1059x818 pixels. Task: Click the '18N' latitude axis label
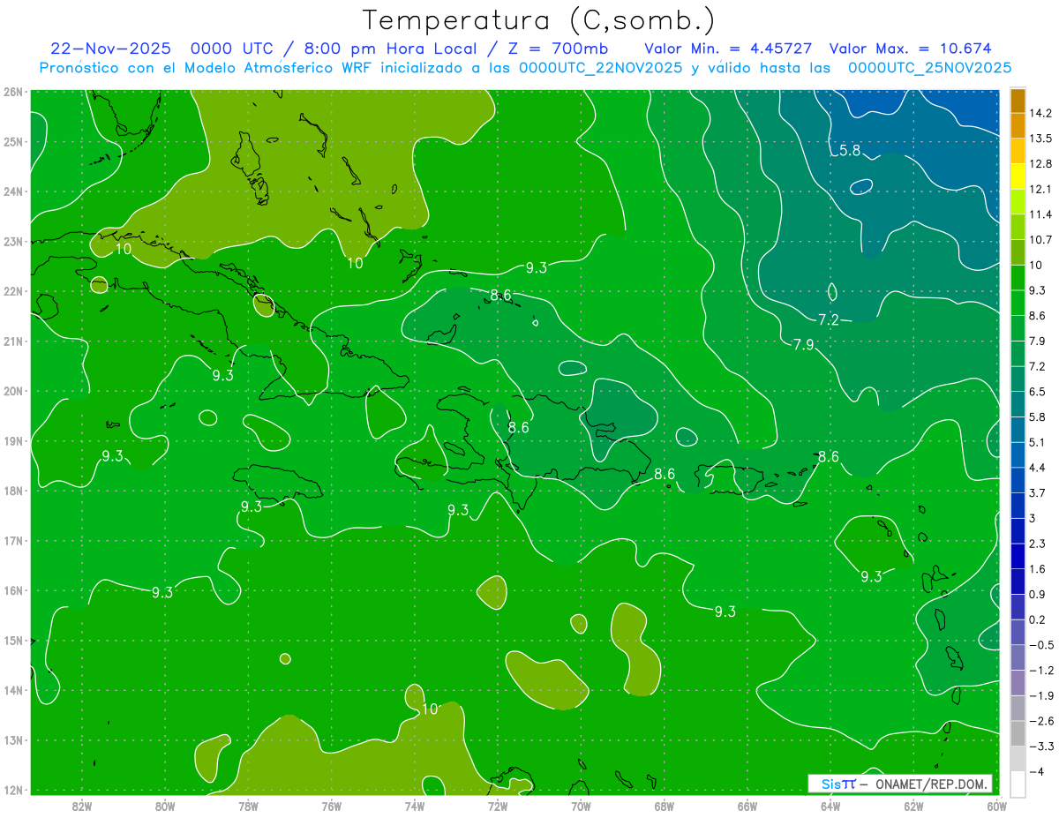pyautogui.click(x=13, y=491)
